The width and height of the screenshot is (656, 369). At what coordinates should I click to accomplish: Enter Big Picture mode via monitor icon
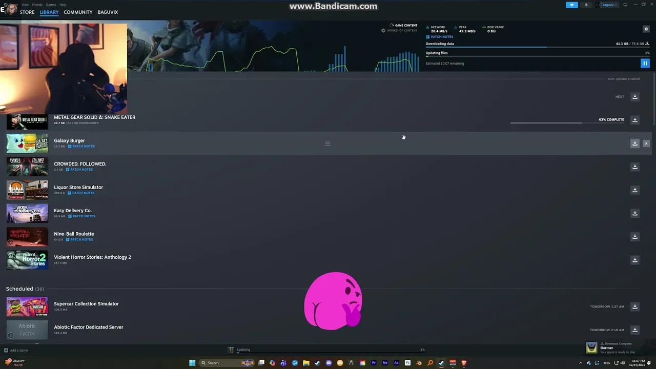(625, 5)
